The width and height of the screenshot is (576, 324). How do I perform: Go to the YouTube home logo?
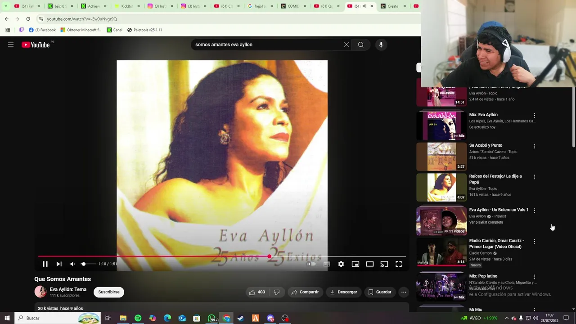click(36, 45)
